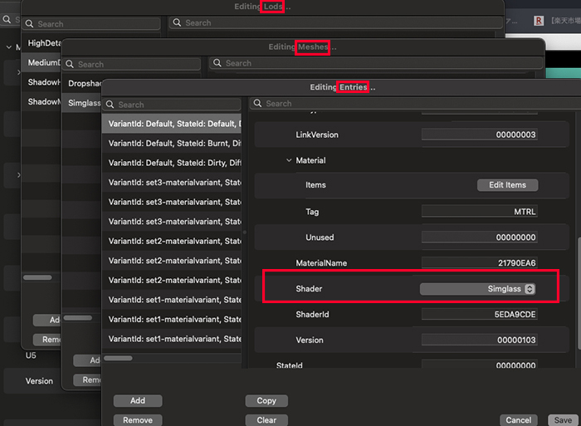Click the Entries list horizontal scrollbar
This screenshot has height=426, width=581.
point(117,358)
